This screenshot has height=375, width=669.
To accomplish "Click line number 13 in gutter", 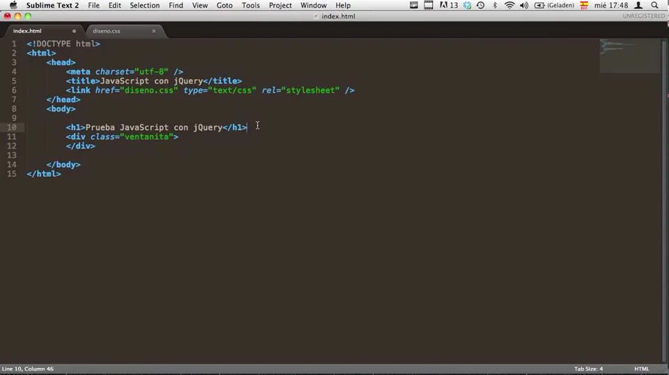I will click(x=12, y=155).
